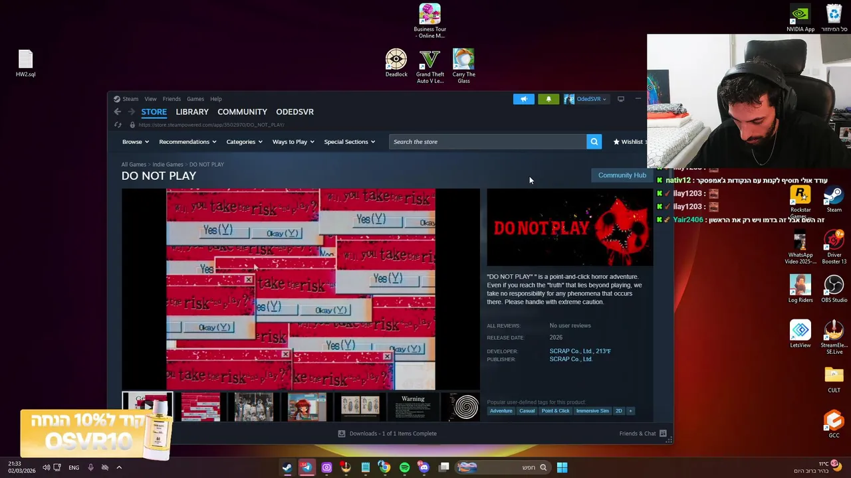Toggle the microphone tray icon
The height and width of the screenshot is (478, 851).
click(90, 467)
